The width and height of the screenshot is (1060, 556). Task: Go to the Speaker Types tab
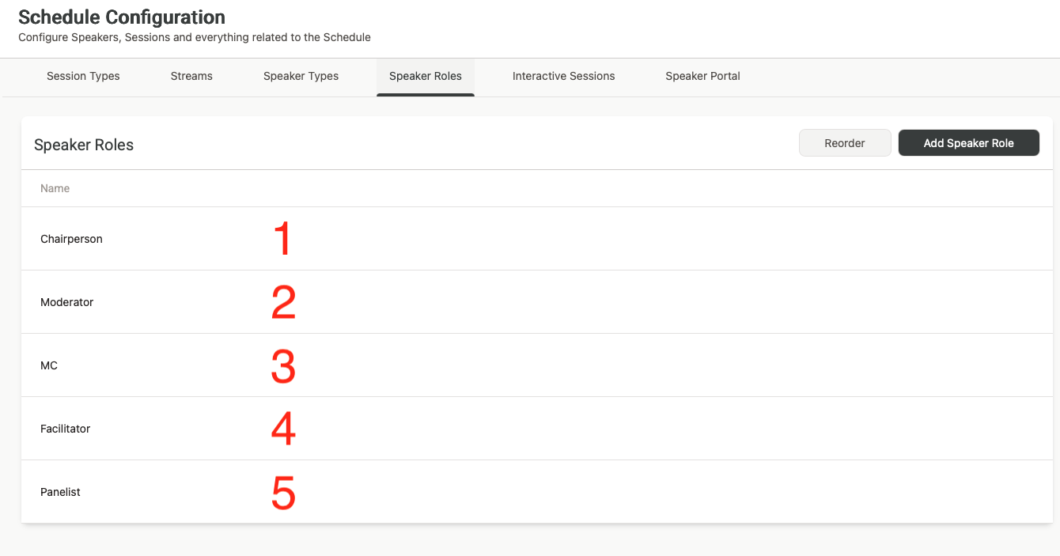click(x=301, y=77)
